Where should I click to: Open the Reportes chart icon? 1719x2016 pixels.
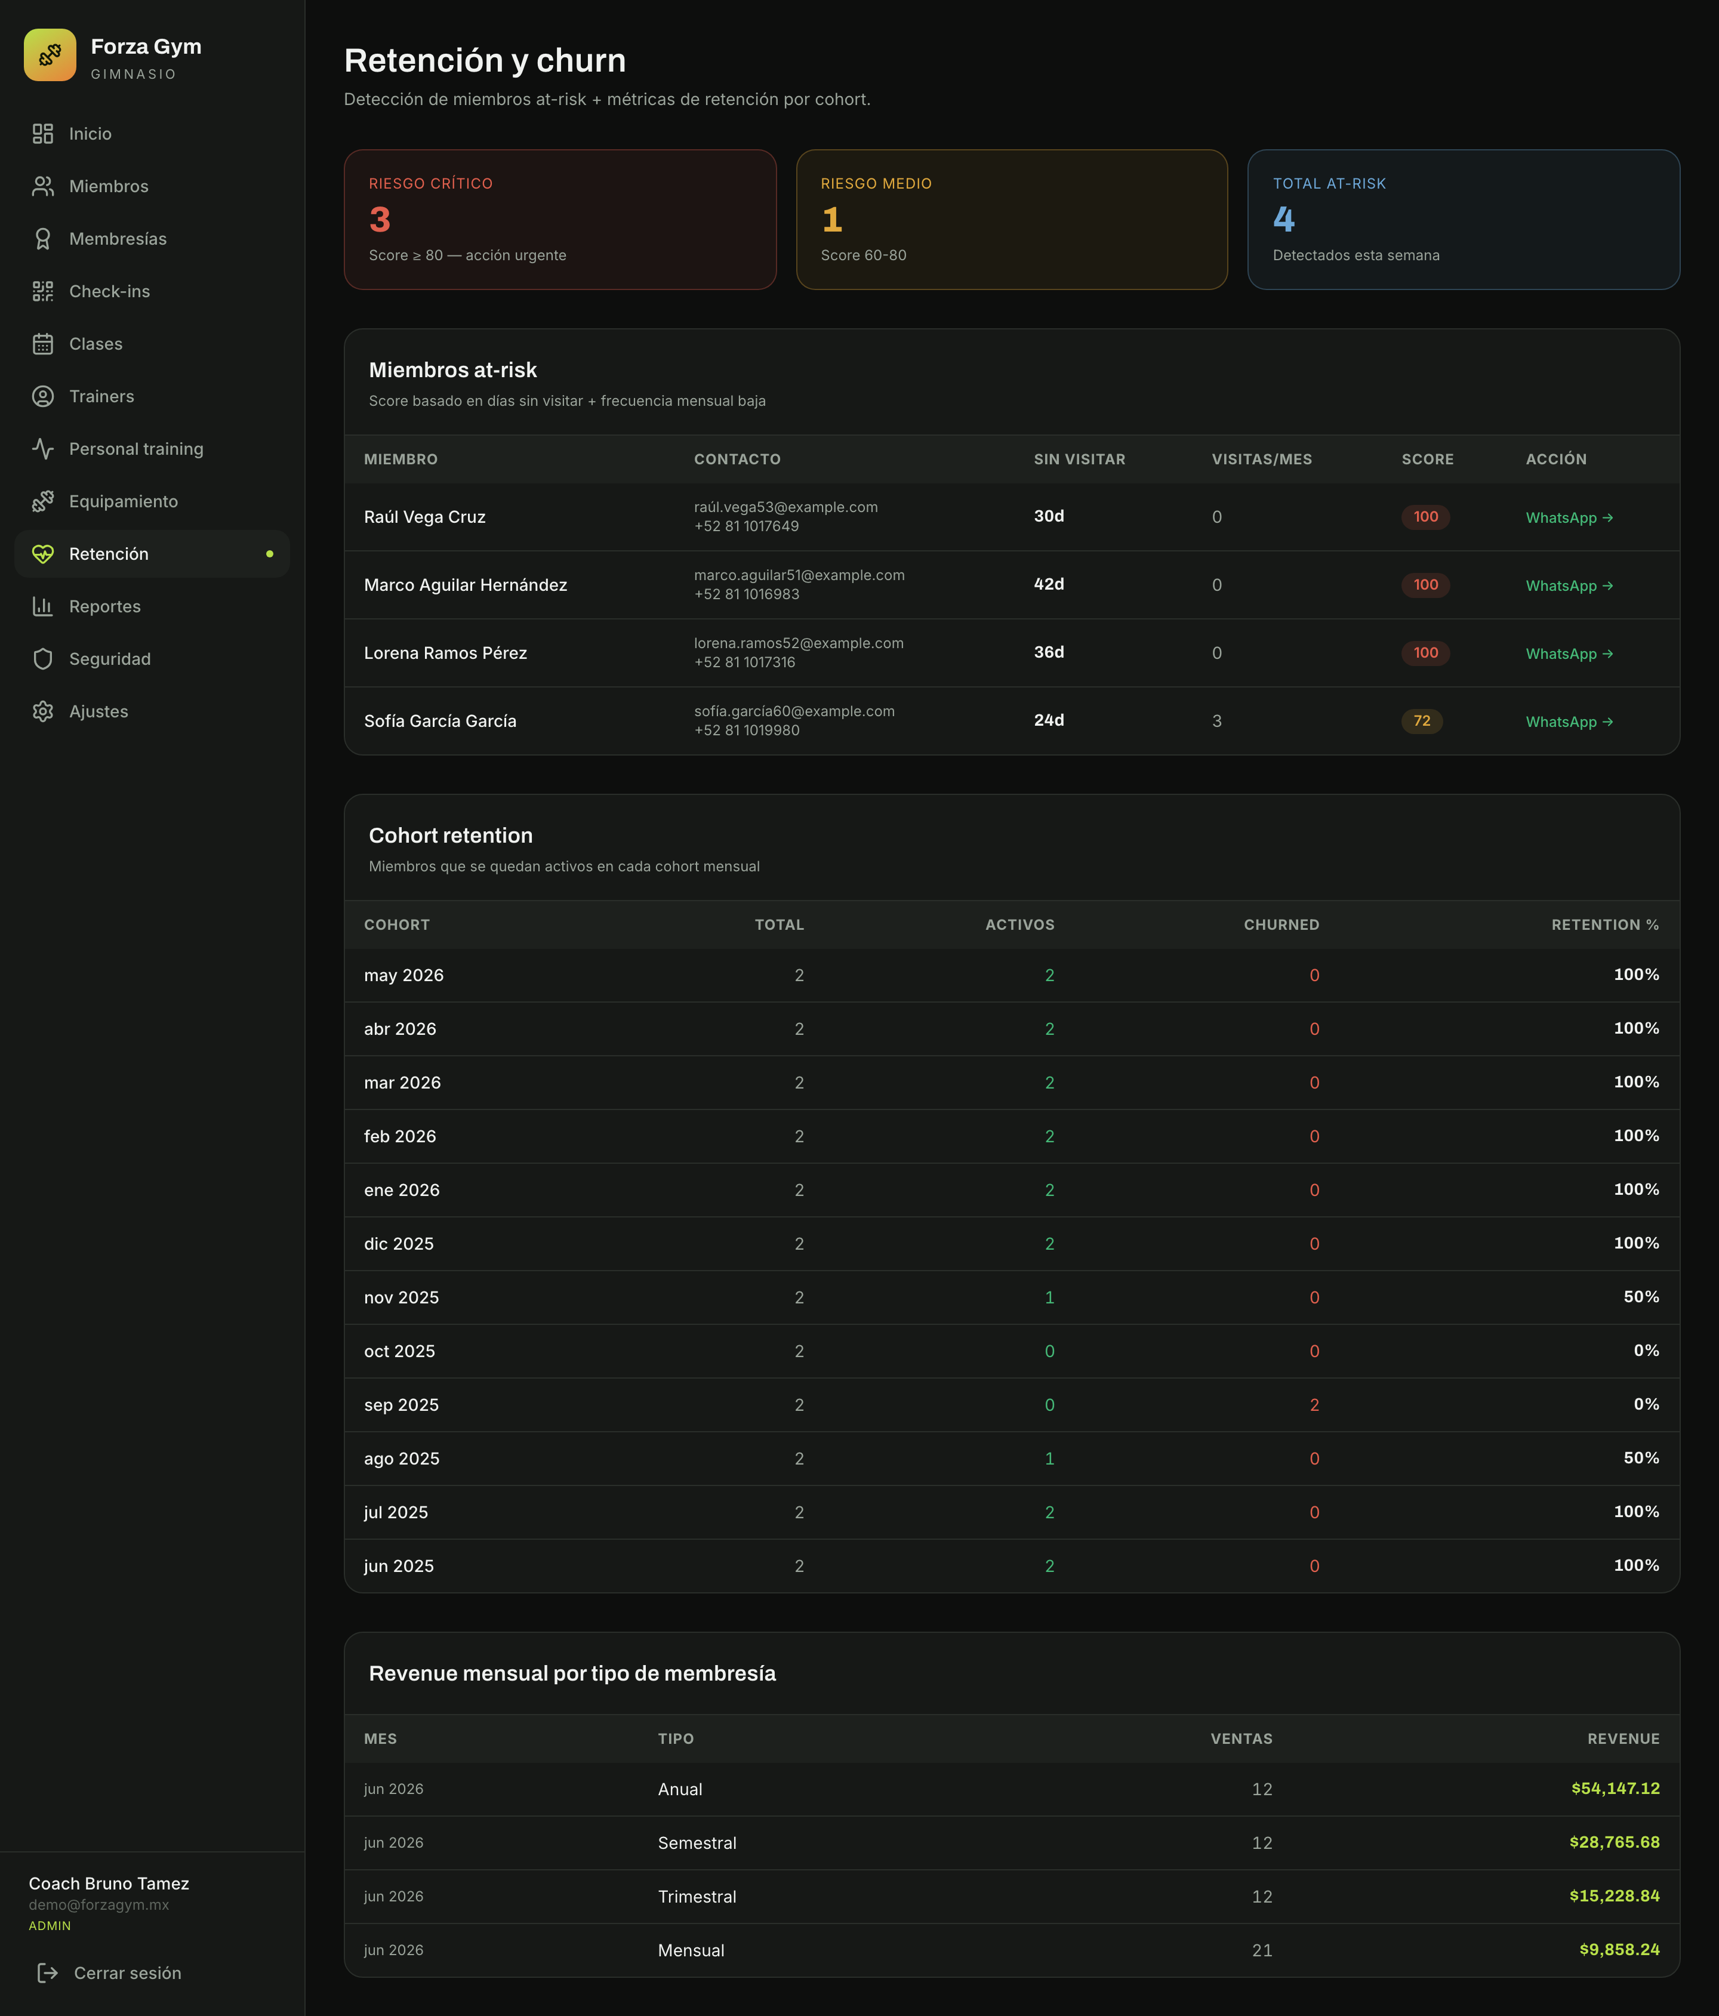pyautogui.click(x=43, y=606)
